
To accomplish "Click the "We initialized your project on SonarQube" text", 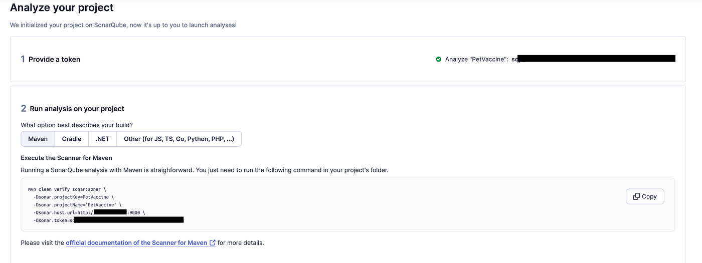I will pos(123,25).
